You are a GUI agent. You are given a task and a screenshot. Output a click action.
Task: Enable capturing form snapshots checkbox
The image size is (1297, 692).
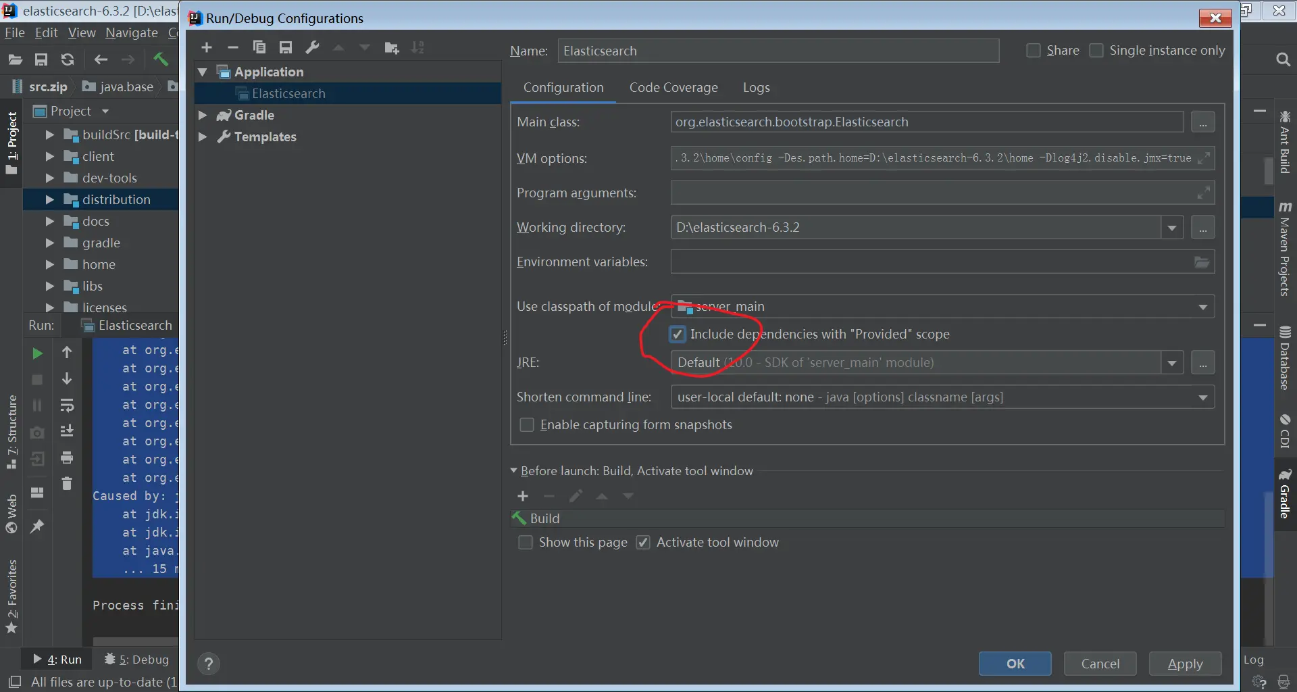tap(527, 424)
